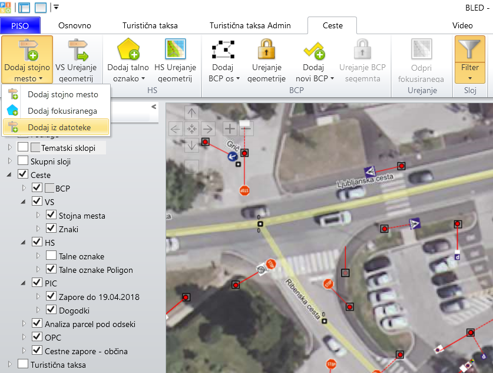Select Dodaj fokusiranega from dropdown
Screen dimensions: 493x373
[x=62, y=111]
